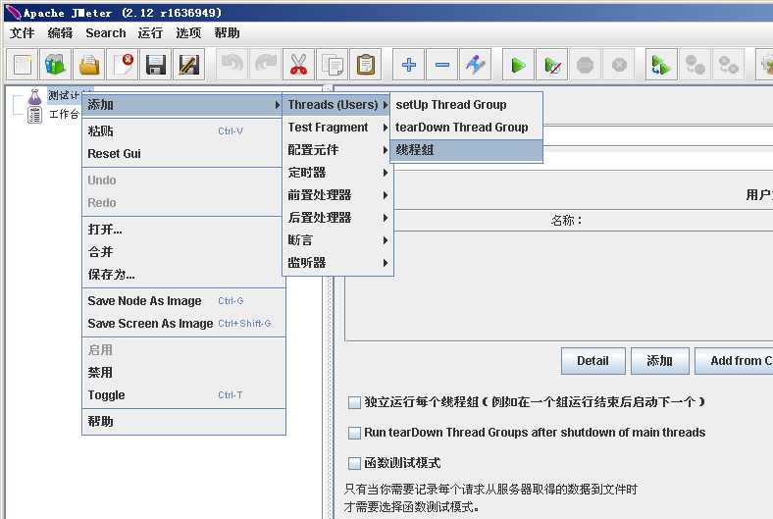Choose tearDown Thread Group
Image resolution: width=773 pixels, height=519 pixels.
pyautogui.click(x=466, y=128)
